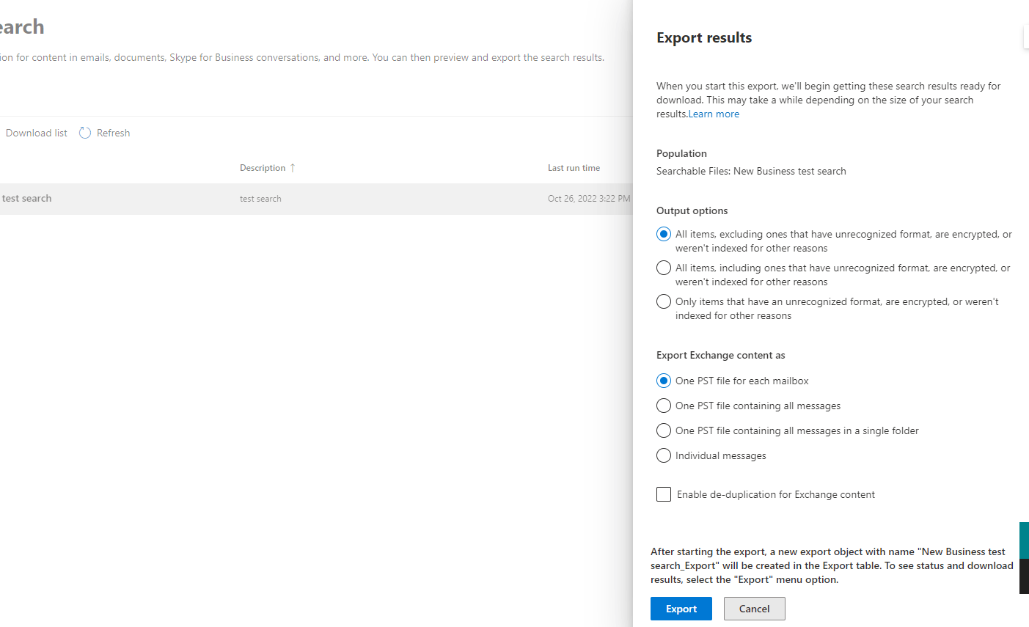Sort by the Description column header
The image size is (1029, 627).
[x=263, y=168]
